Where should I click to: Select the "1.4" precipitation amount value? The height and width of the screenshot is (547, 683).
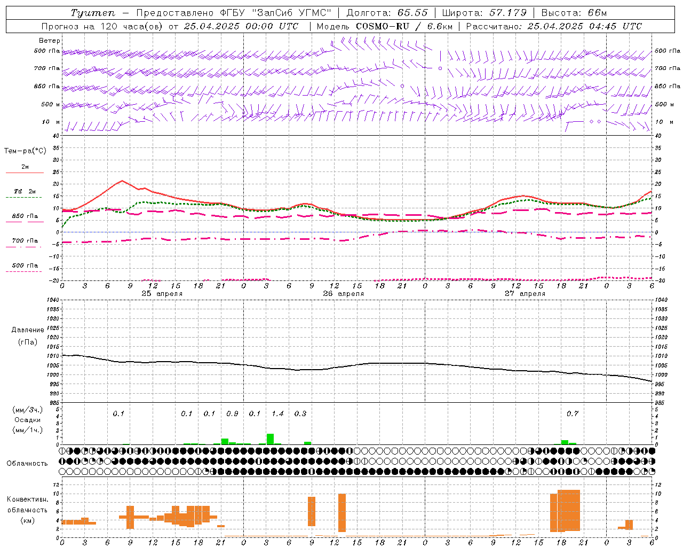[277, 414]
